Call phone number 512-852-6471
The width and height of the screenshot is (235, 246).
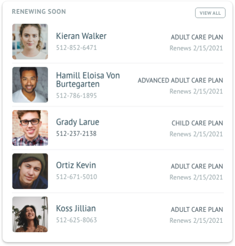(x=77, y=48)
